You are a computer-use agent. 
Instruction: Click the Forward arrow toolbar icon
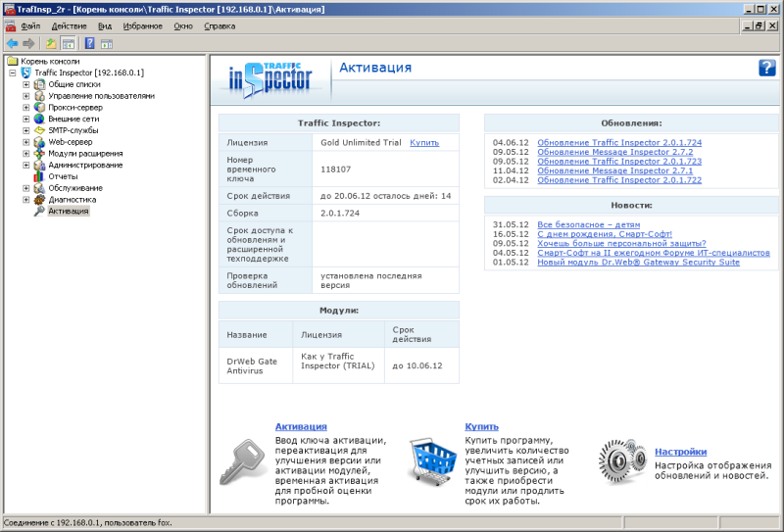click(29, 43)
